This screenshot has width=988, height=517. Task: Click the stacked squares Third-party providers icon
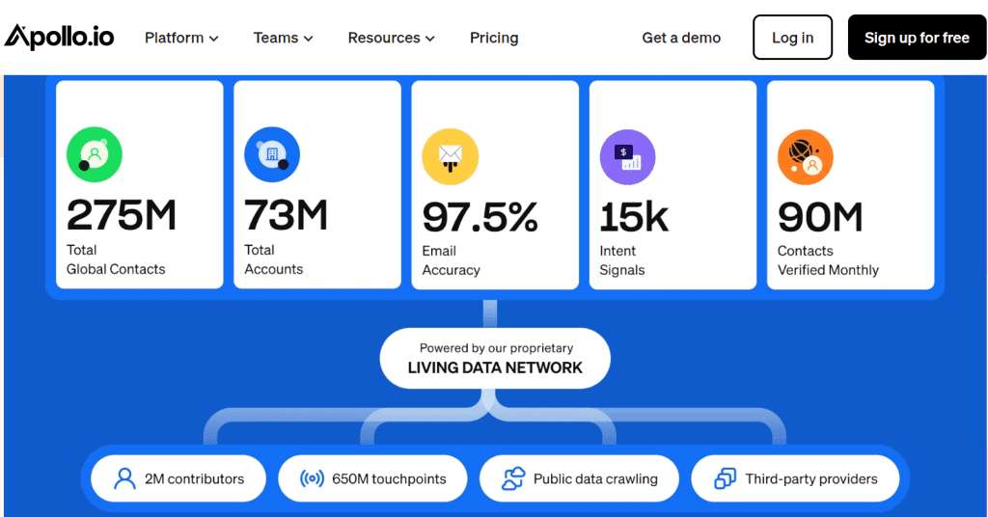725,478
